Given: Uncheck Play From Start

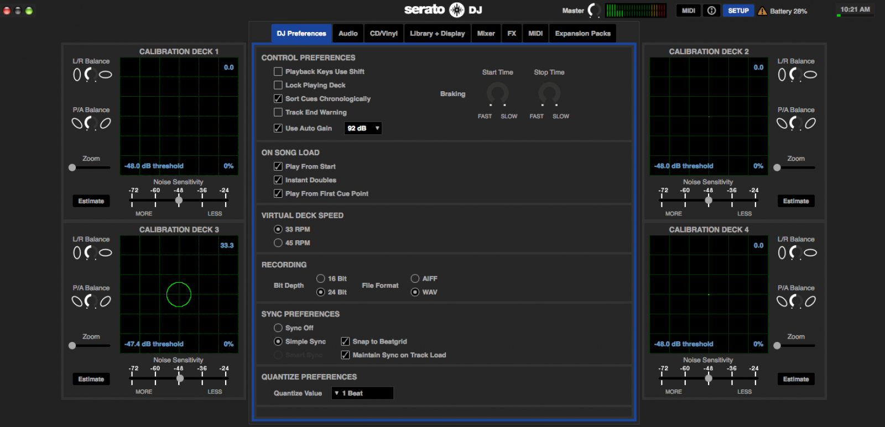Looking at the screenshot, I should click(278, 166).
